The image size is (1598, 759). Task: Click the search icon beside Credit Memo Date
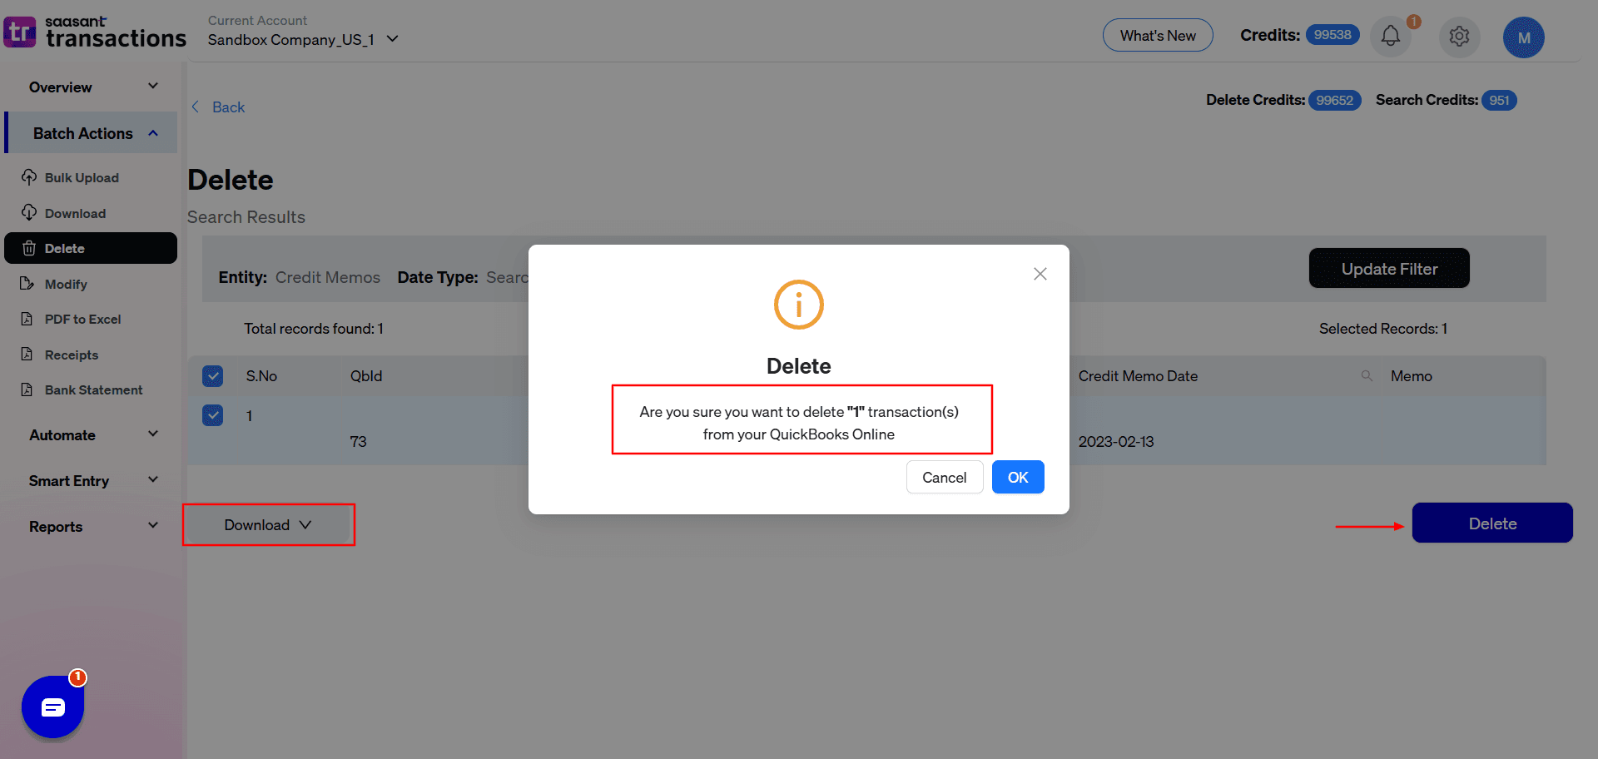pos(1367,376)
